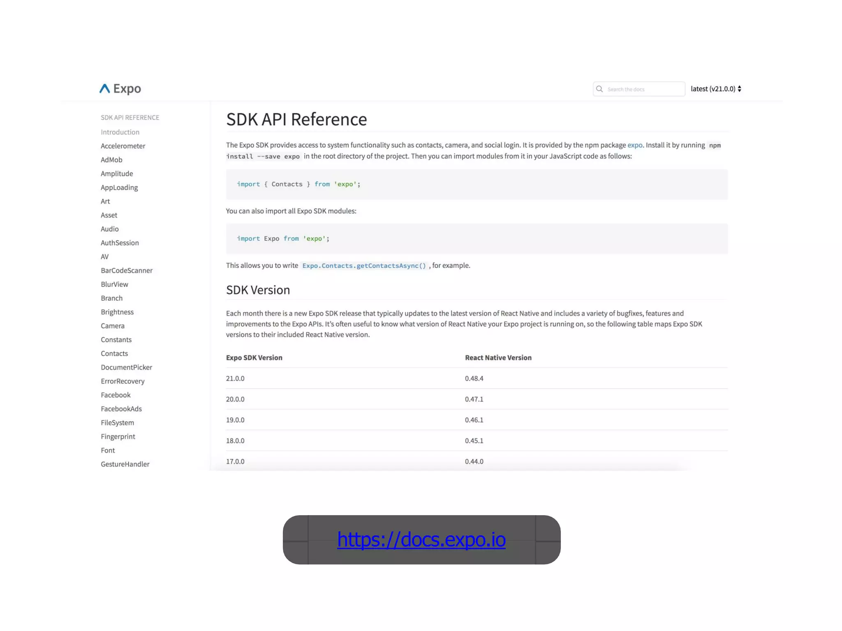Click the 18.0.0 table cell

[235, 441]
